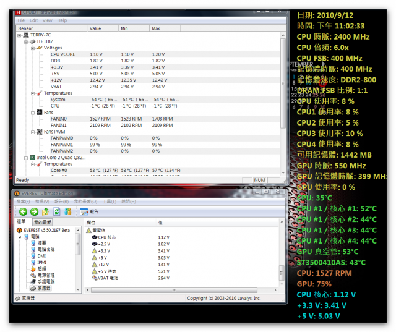This screenshot has width=396, height=332.
Task: Click the Up level arrow icon in EVEREST
Action: 45,211
